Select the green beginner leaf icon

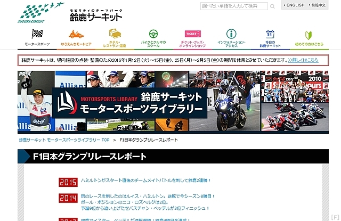coord(308,35)
